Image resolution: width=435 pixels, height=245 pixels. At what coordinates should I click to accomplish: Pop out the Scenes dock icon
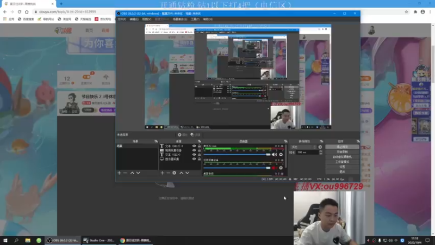coord(156,142)
